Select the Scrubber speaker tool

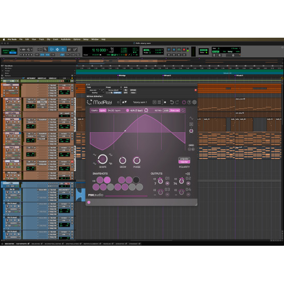point(69,49)
